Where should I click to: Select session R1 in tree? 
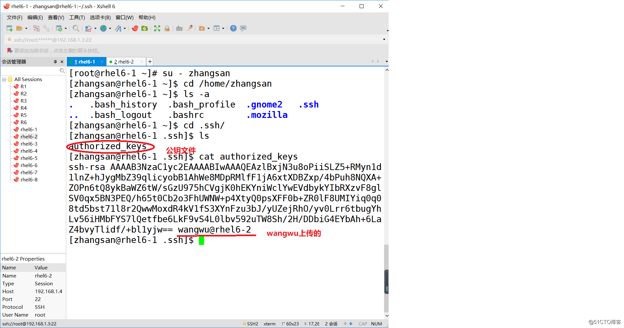click(23, 87)
